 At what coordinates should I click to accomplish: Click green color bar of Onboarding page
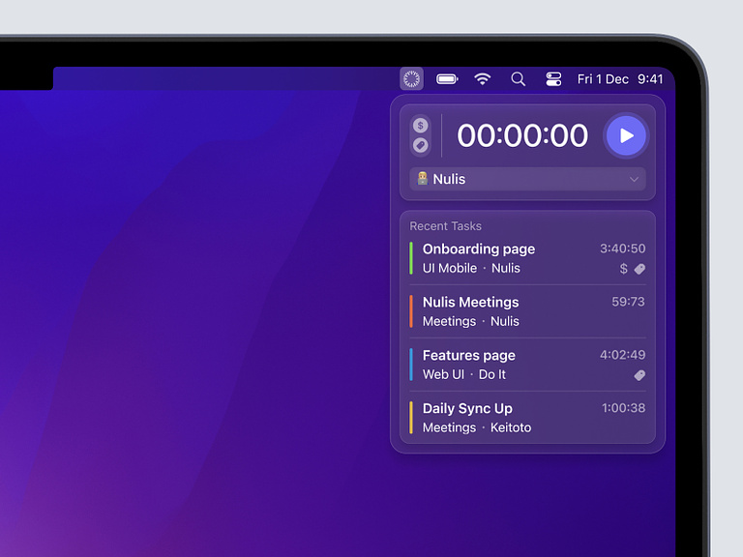[411, 258]
